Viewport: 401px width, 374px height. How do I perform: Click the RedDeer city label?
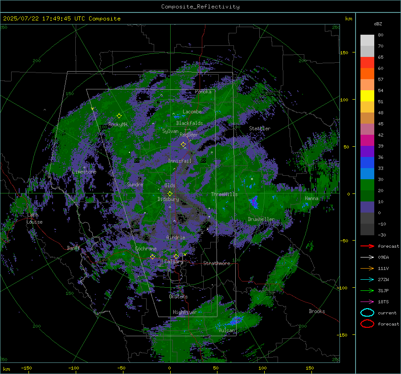[x=189, y=135]
